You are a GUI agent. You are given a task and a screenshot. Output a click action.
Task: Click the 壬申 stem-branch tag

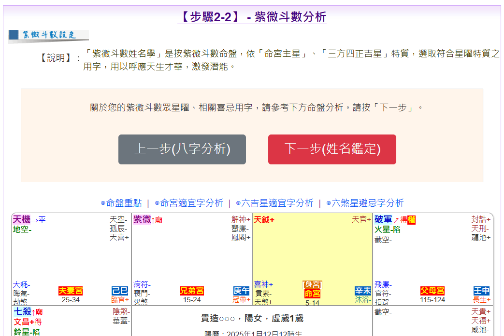point(482,291)
